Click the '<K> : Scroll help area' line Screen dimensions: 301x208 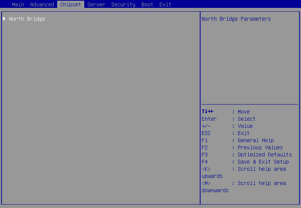click(x=244, y=169)
